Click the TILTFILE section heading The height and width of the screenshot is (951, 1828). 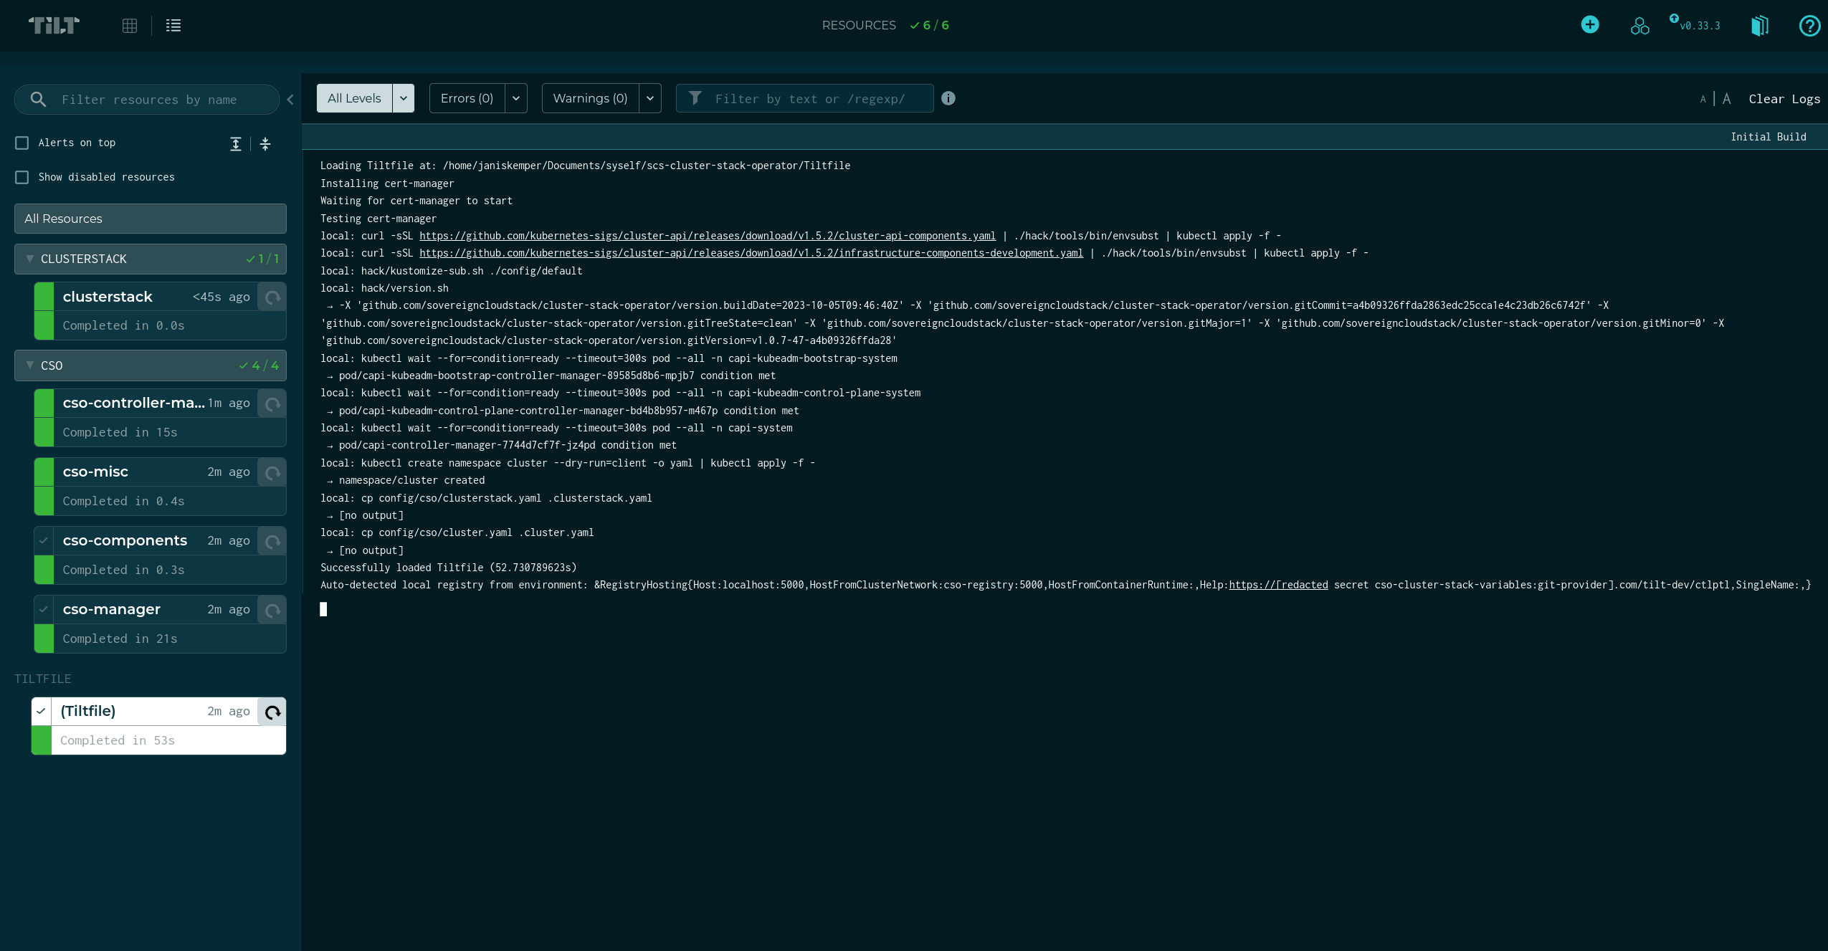click(43, 679)
